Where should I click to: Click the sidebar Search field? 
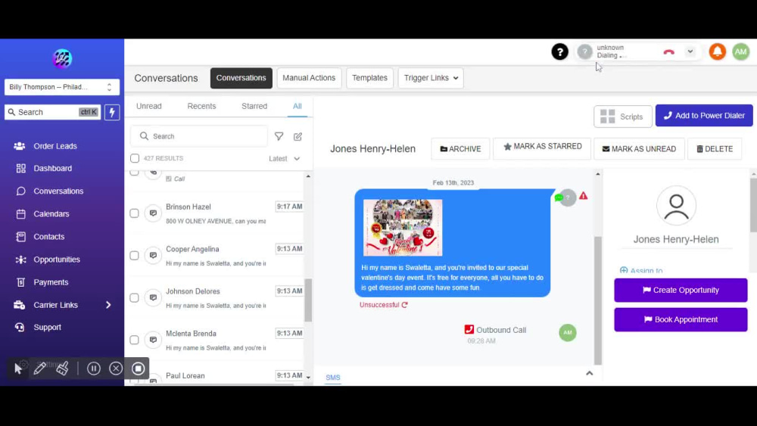click(52, 112)
